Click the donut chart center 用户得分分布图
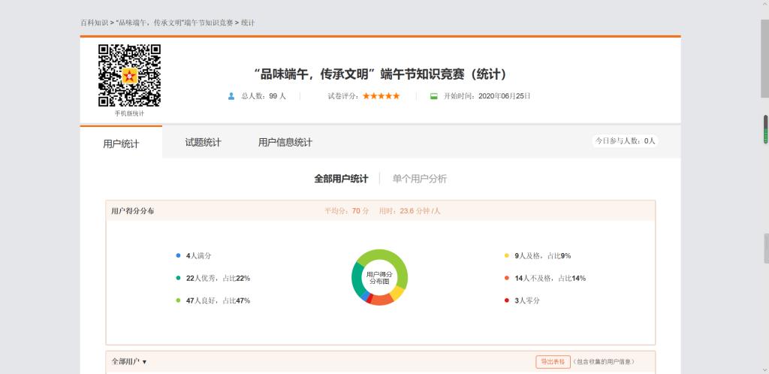Viewport: 769px width, 374px height. coord(379,278)
